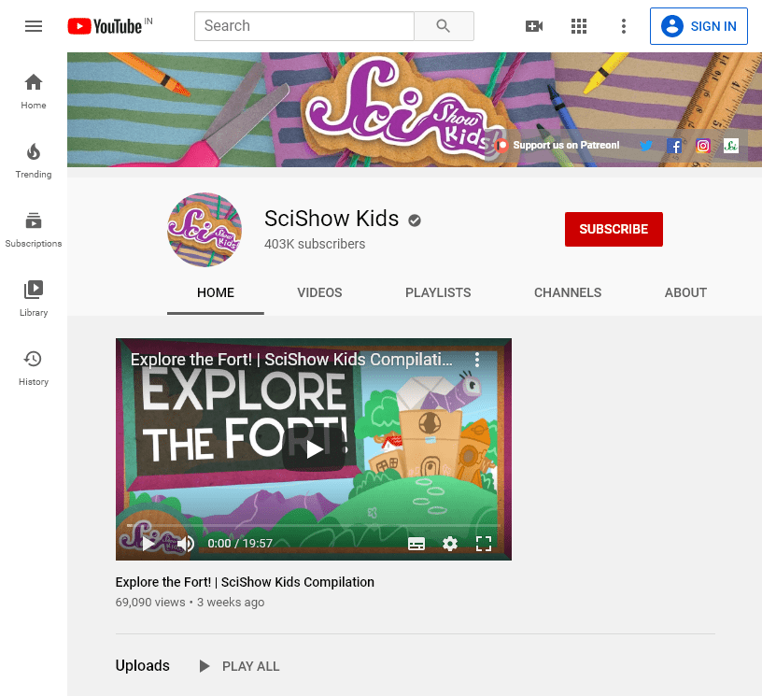
Task: Open video player settings gear
Action: (450, 544)
